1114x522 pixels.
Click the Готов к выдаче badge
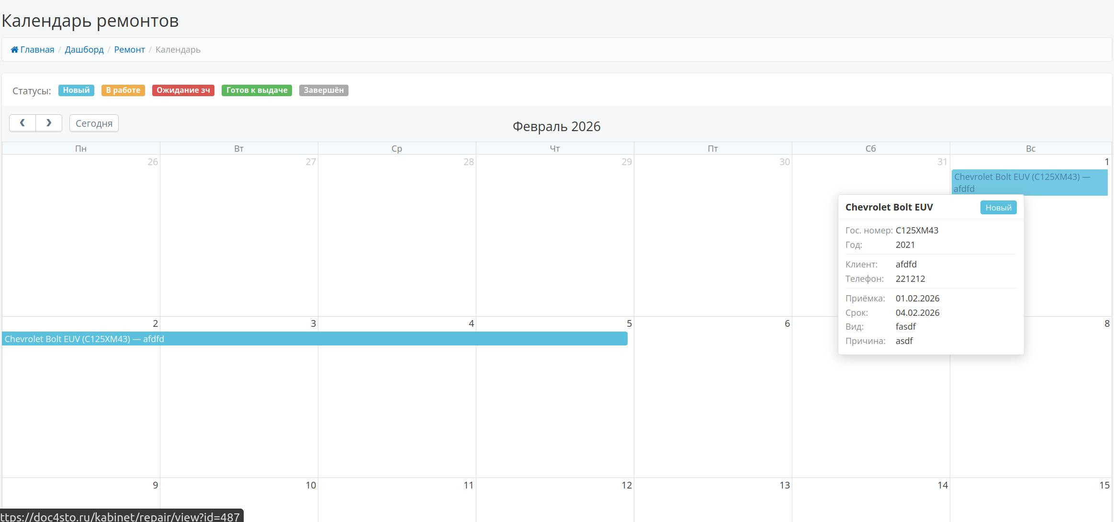point(257,90)
